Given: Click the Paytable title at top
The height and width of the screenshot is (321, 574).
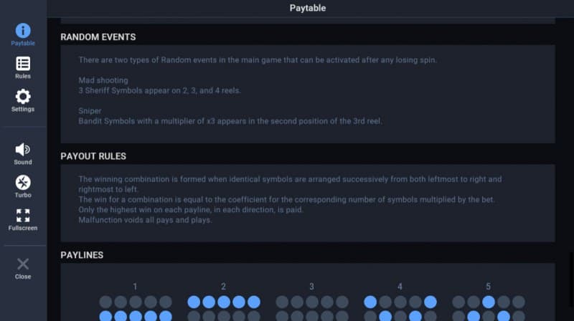Looking at the screenshot, I should [308, 9].
